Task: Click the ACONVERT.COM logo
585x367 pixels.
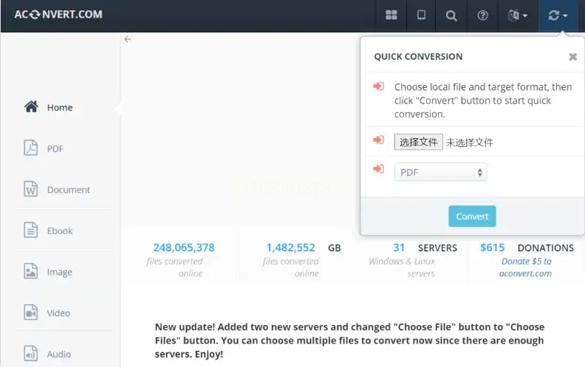Action: point(58,15)
